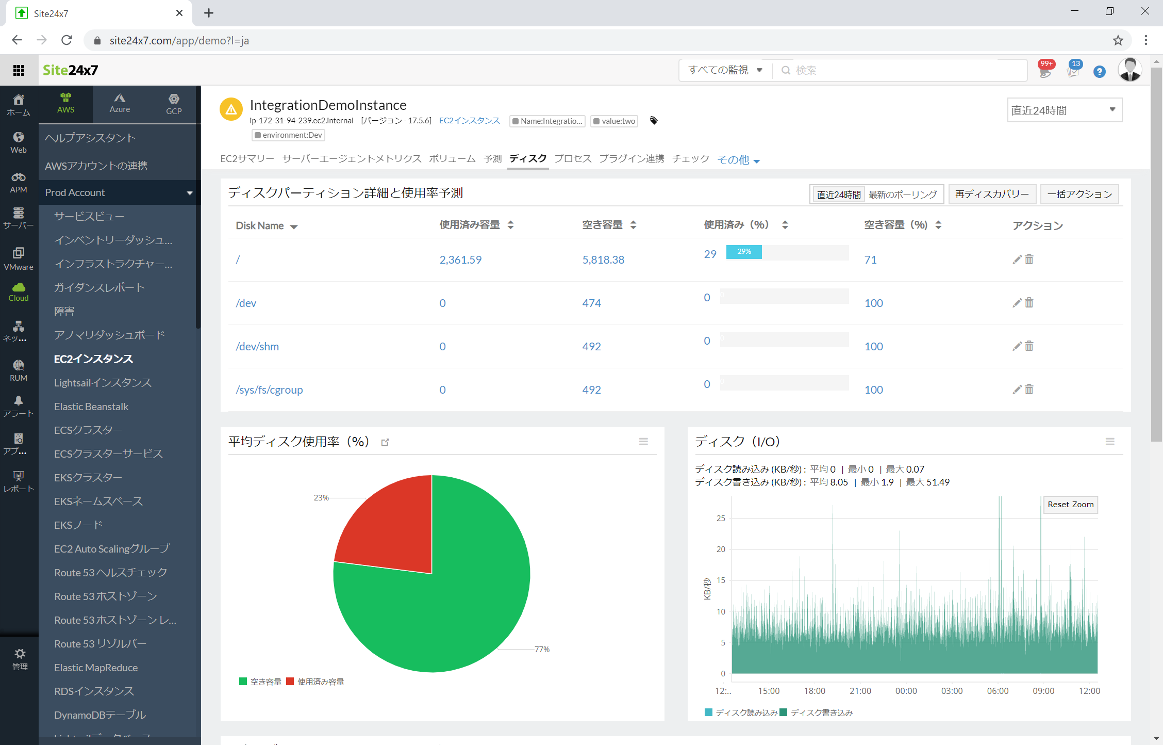1163x745 pixels.
Task: Open VMware sidebar icon
Action: [19, 259]
